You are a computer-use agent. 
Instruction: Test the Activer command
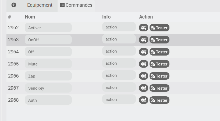[159, 28]
